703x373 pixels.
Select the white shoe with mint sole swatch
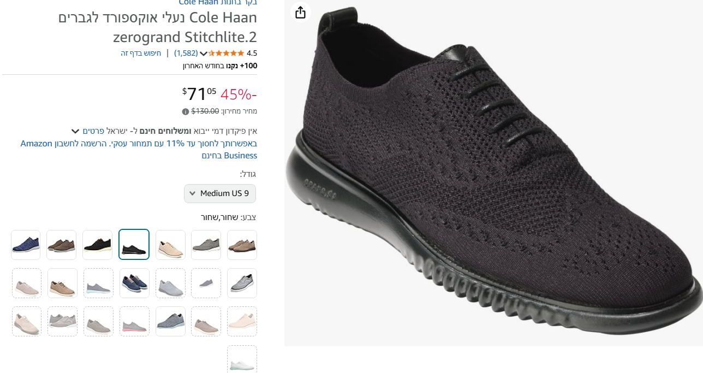click(x=242, y=360)
